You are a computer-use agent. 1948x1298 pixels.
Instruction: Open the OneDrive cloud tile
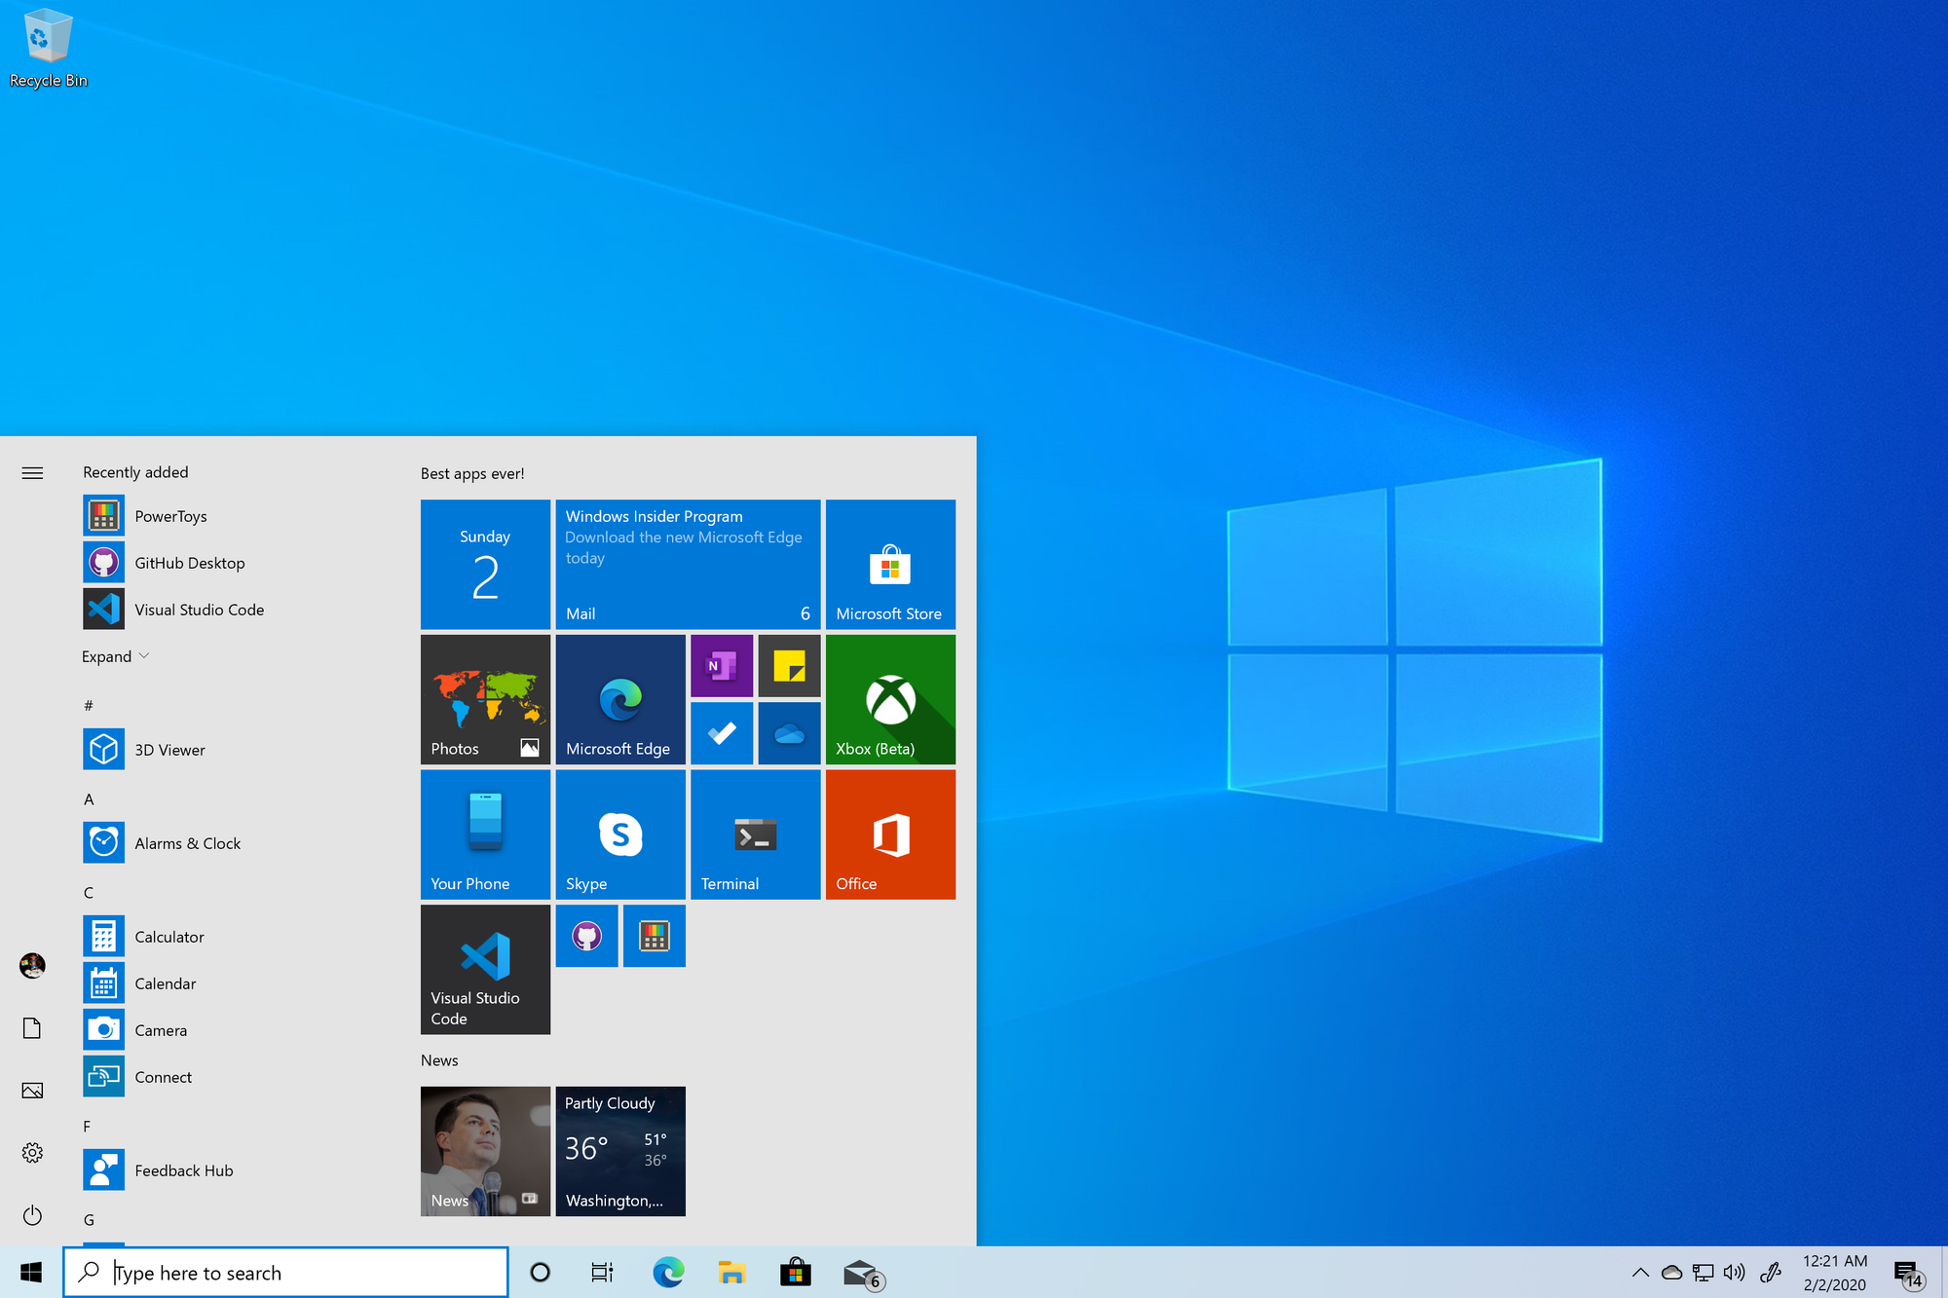click(x=789, y=733)
